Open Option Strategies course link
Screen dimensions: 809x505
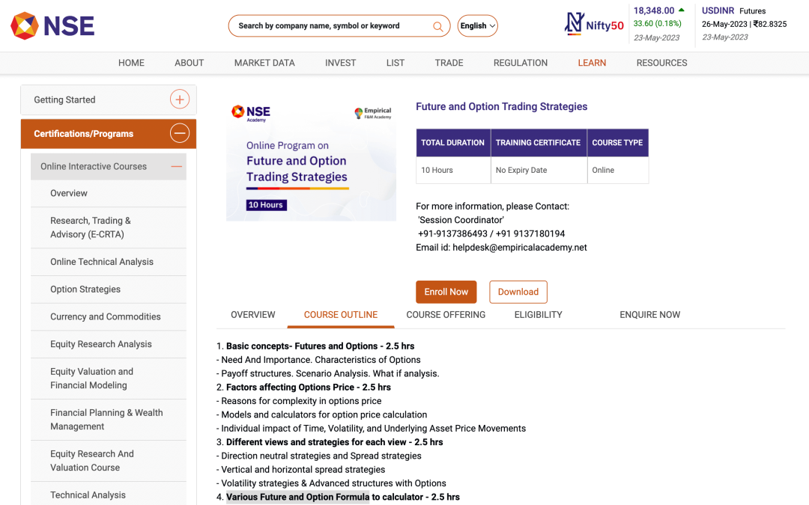[x=109, y=289]
